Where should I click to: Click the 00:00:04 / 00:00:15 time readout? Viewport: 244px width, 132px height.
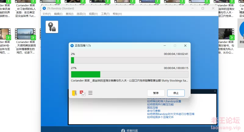click(x=176, y=68)
